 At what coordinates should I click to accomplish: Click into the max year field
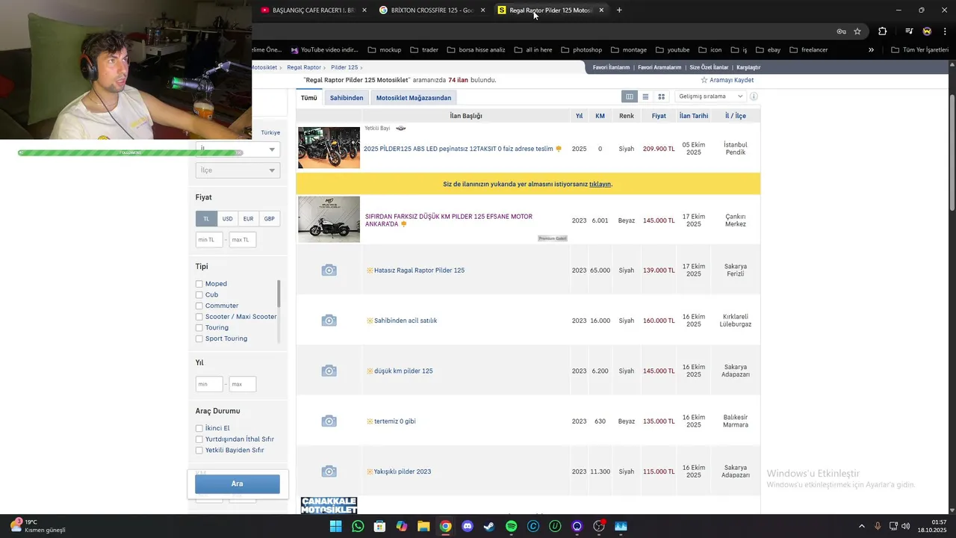click(243, 384)
